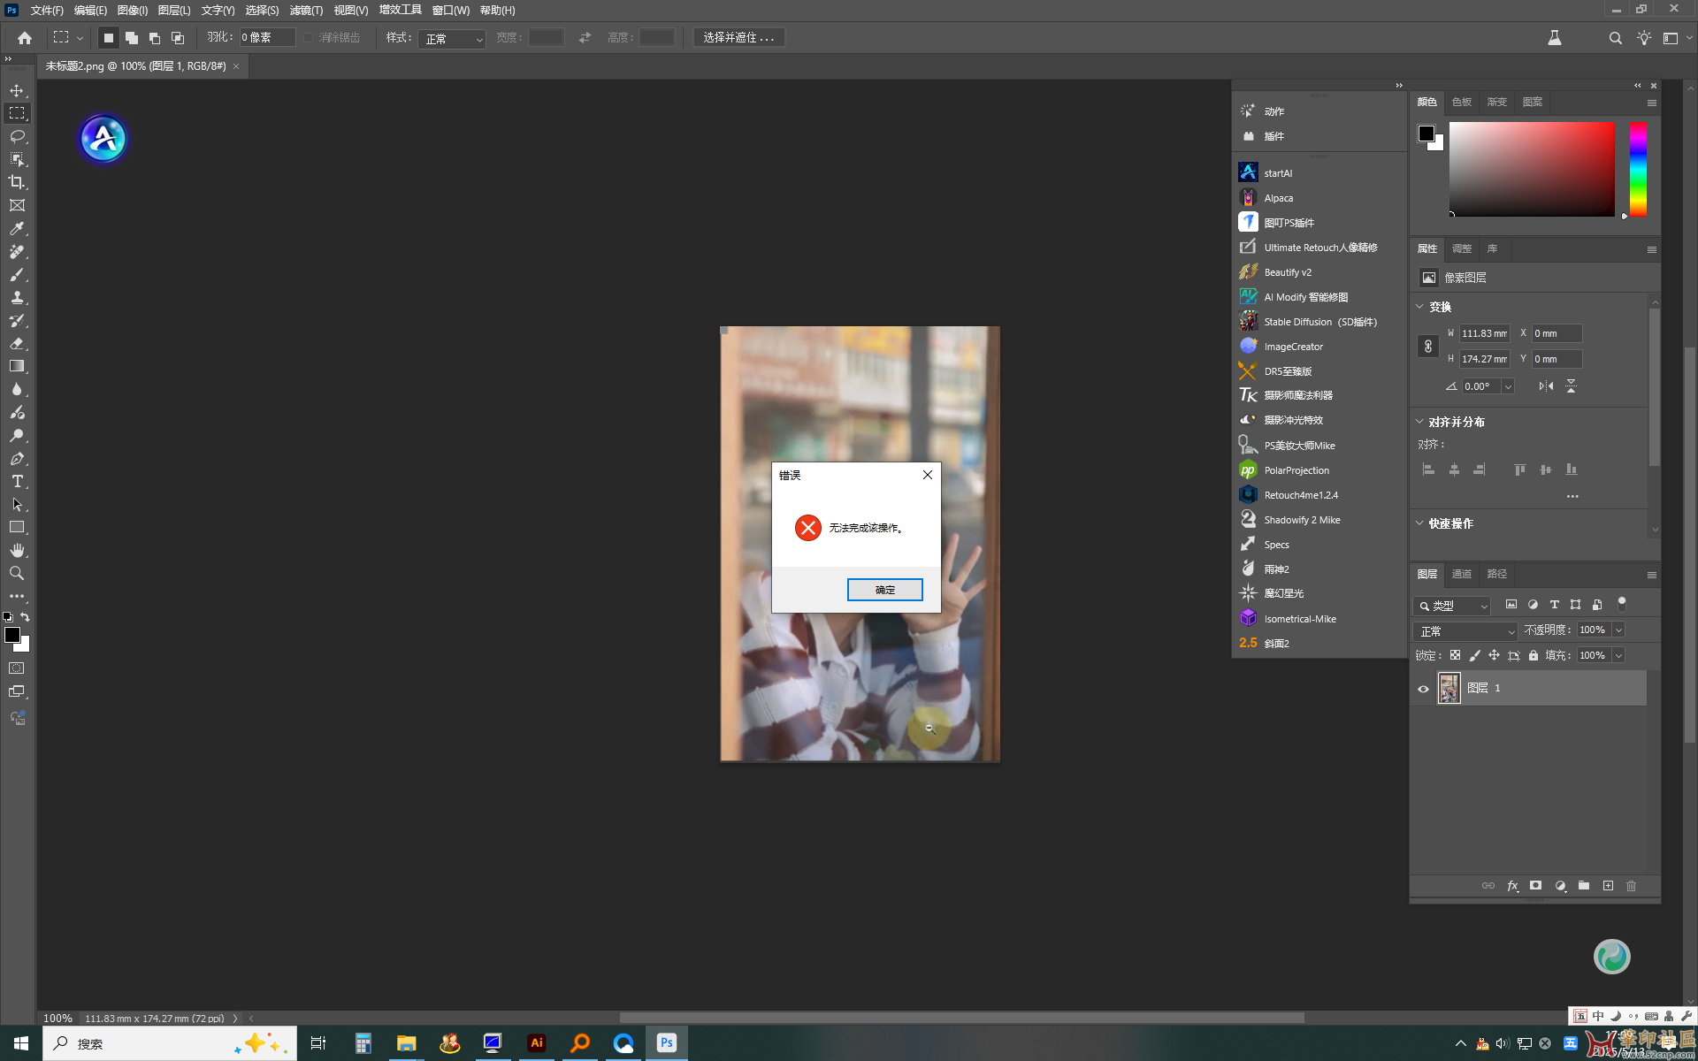Pick a color in the color field
Viewport: 1698px width, 1061px height.
pos(1532,169)
